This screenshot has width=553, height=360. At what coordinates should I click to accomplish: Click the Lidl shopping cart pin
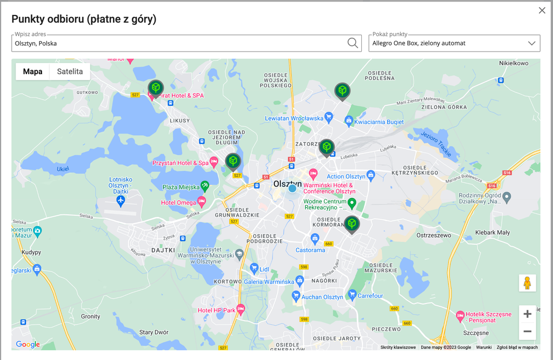click(x=254, y=269)
